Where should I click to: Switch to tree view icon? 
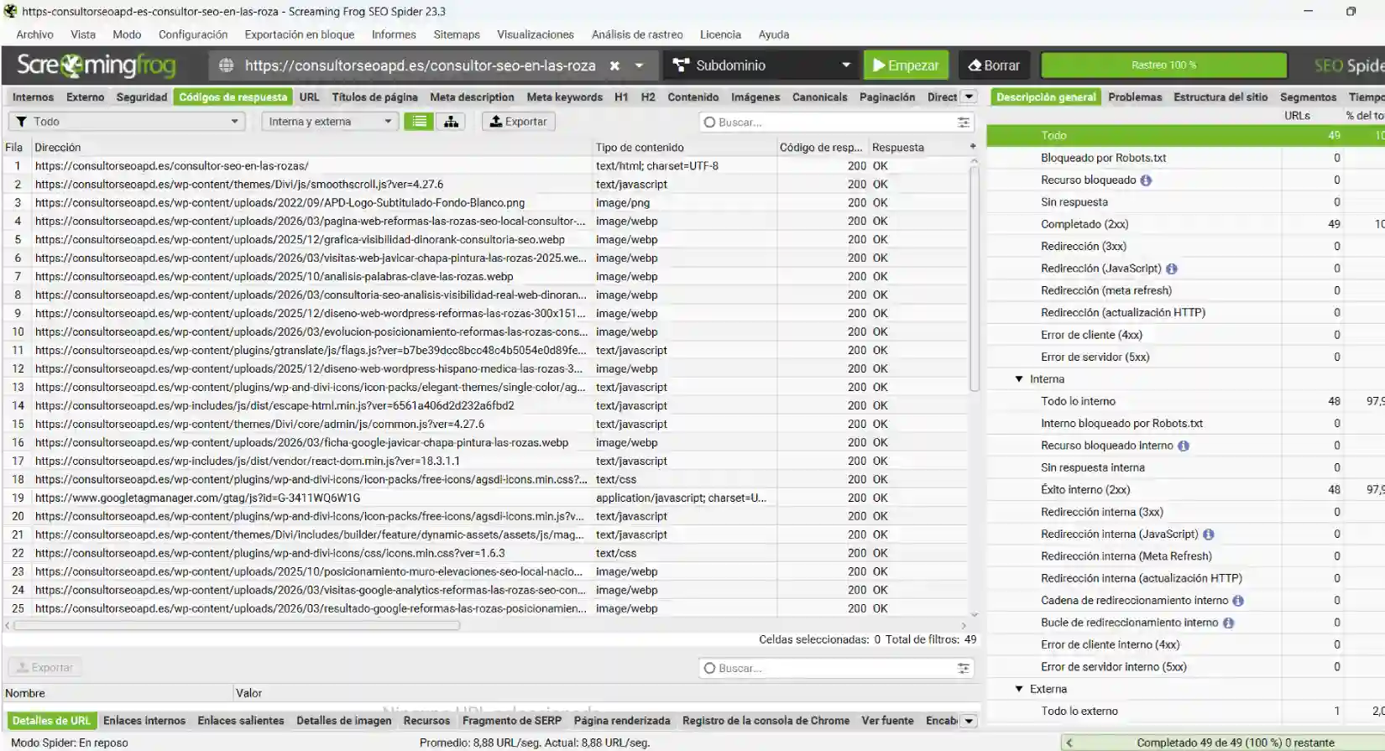(452, 122)
